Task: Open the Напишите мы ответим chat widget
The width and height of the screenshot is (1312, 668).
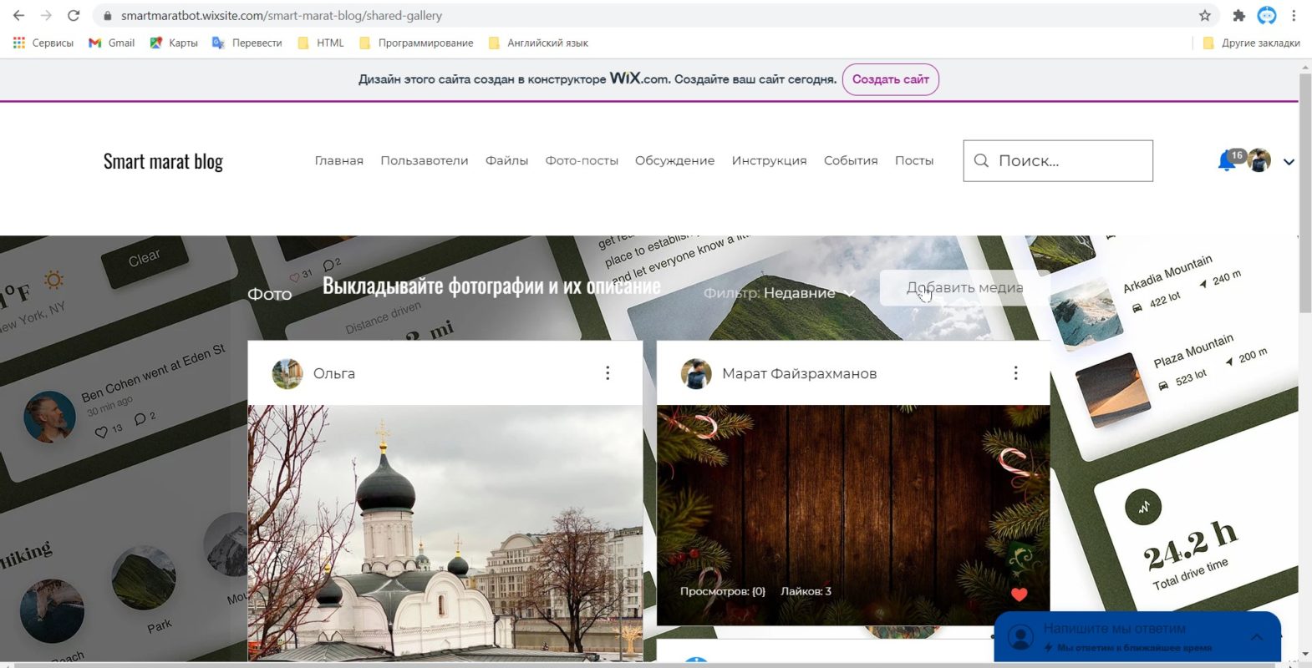Action: (1137, 636)
